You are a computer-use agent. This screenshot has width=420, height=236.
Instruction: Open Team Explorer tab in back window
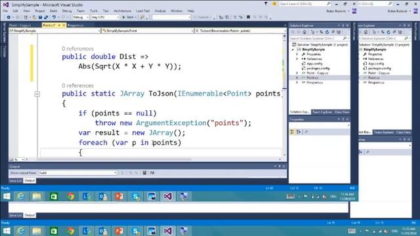pyautogui.click(x=383, y=132)
